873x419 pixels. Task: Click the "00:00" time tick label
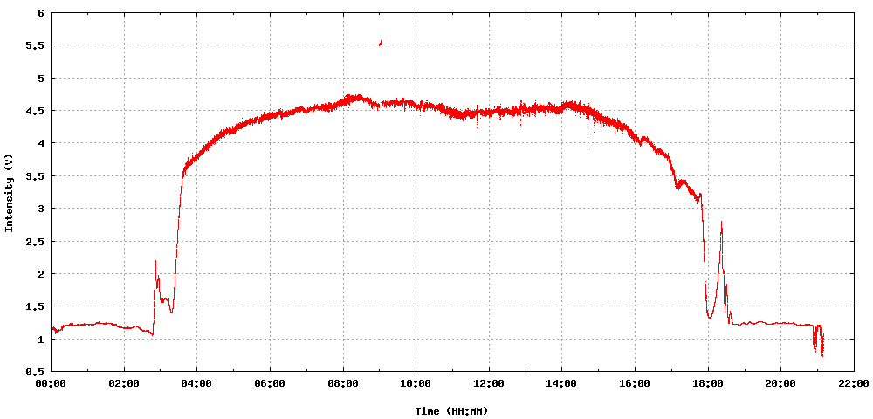pos(52,383)
